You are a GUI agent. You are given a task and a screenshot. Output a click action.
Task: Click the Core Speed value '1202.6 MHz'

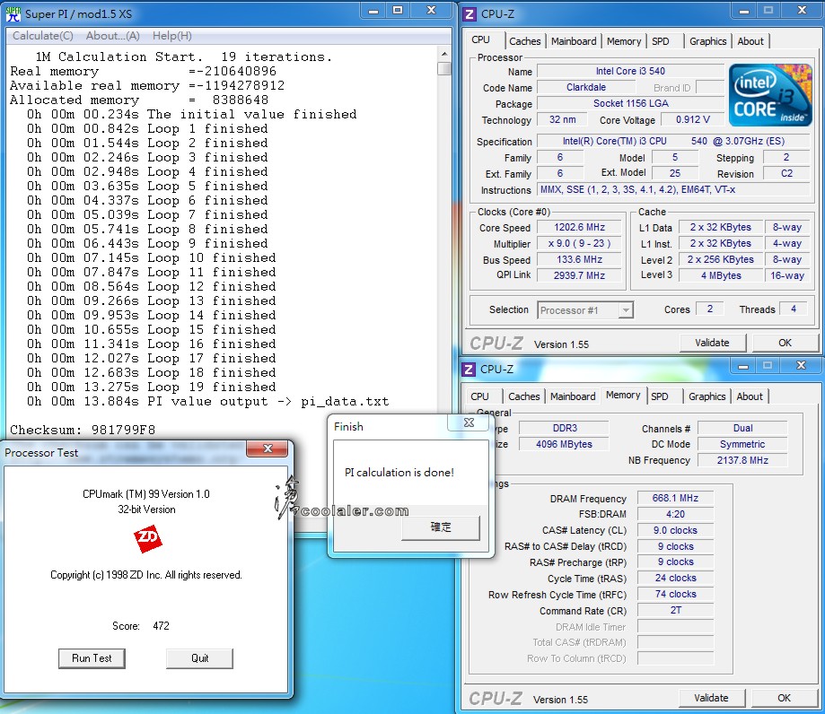pyautogui.click(x=579, y=227)
